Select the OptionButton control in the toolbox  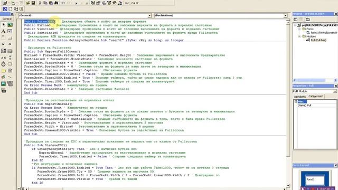(x=10, y=44)
